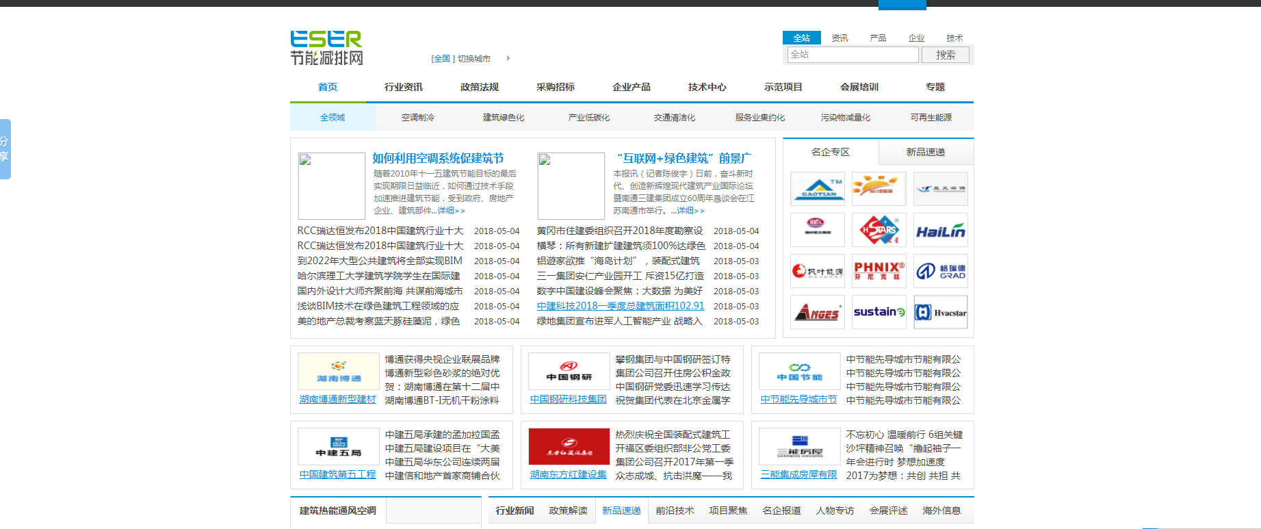Expand the 分享 share side panel
Screen dimensions: 1261x529
tap(5, 149)
